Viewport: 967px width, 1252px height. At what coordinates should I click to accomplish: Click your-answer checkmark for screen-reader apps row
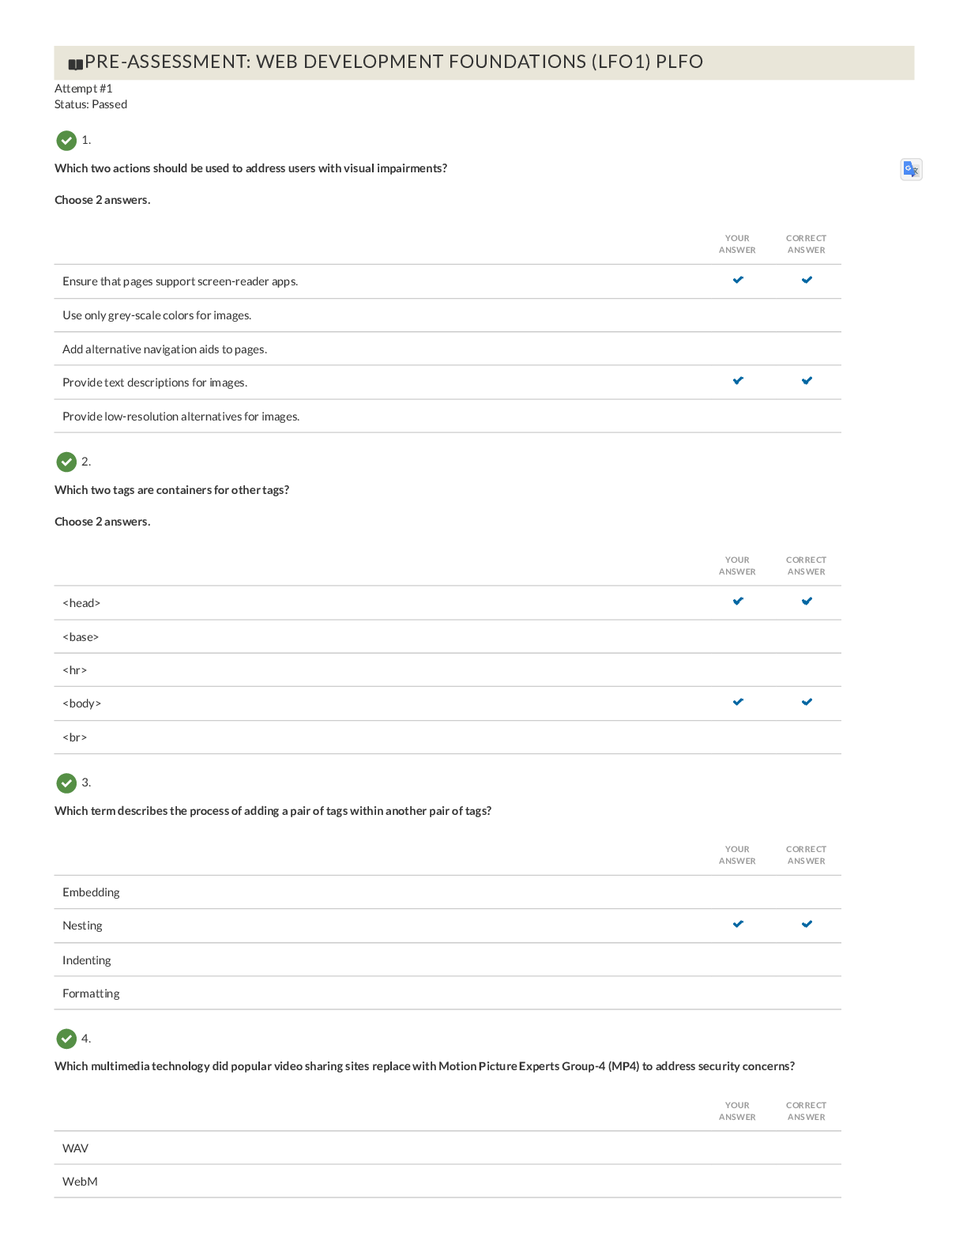click(737, 280)
